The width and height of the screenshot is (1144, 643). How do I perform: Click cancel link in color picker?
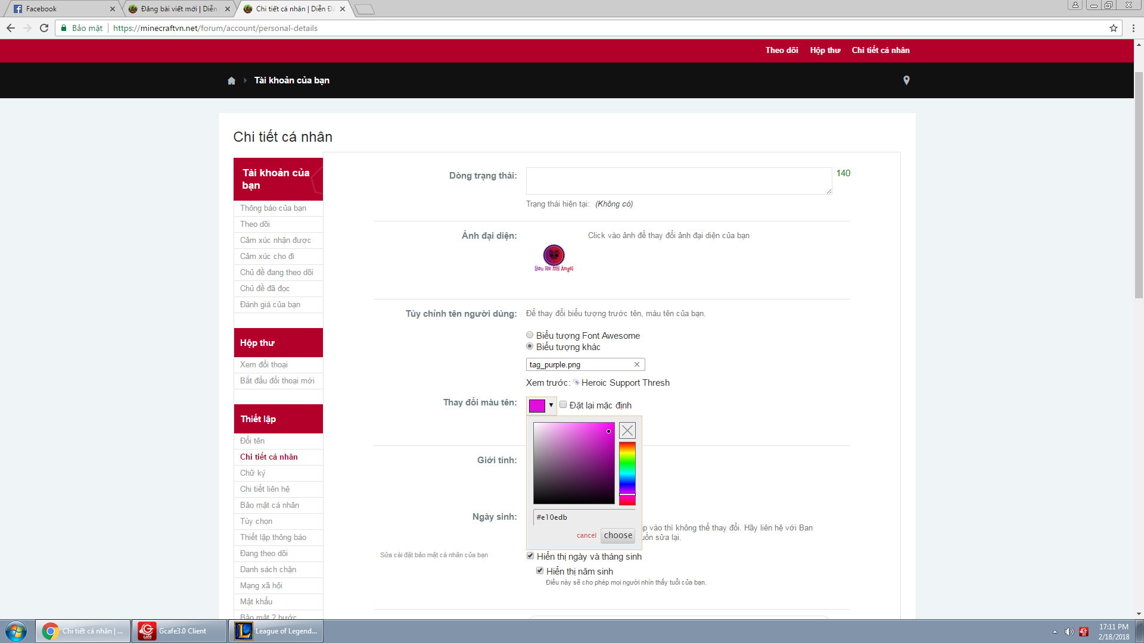pyautogui.click(x=586, y=535)
